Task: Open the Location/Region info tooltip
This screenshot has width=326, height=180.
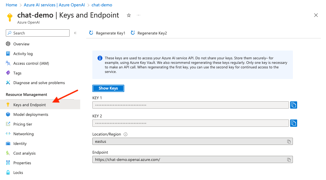Action: [x=125, y=134]
